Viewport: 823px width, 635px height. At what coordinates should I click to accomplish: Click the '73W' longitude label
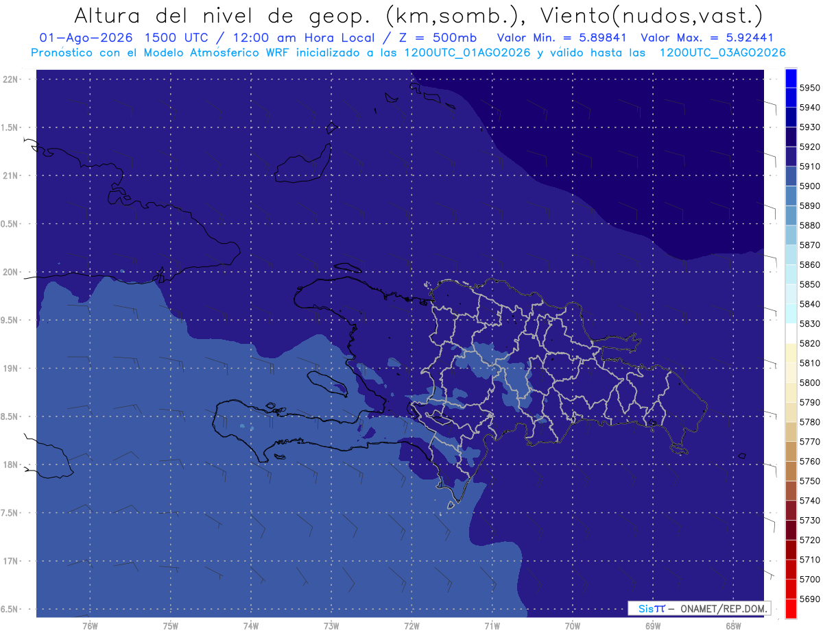click(331, 626)
